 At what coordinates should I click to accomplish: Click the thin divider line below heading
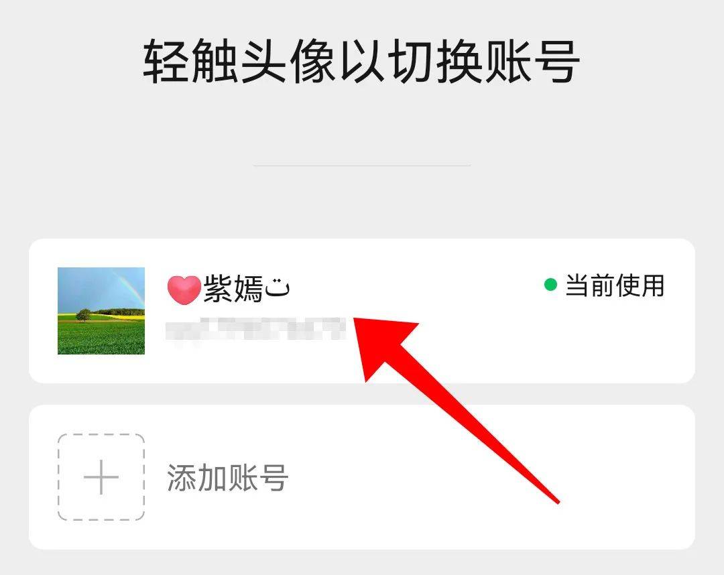tap(362, 166)
